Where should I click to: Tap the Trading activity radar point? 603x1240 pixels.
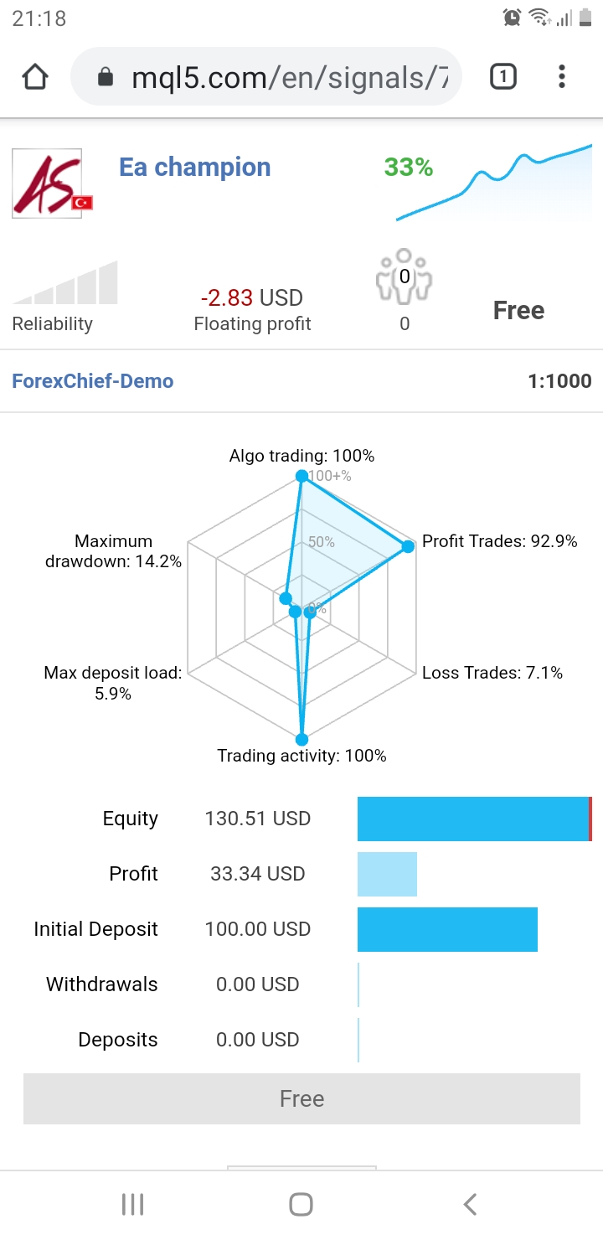(301, 740)
